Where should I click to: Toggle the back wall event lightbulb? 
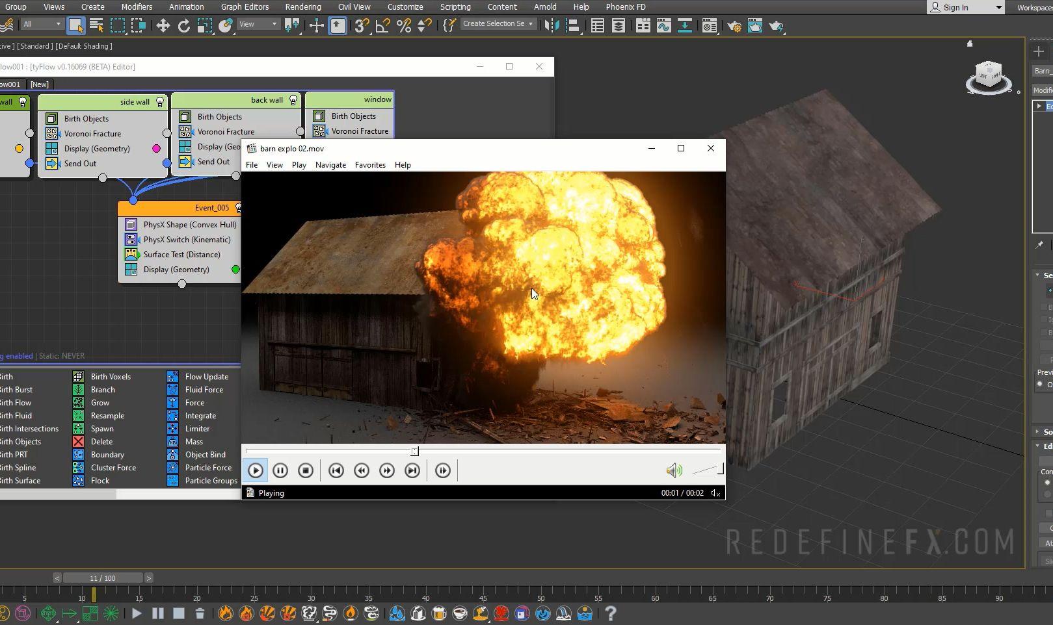click(x=293, y=100)
